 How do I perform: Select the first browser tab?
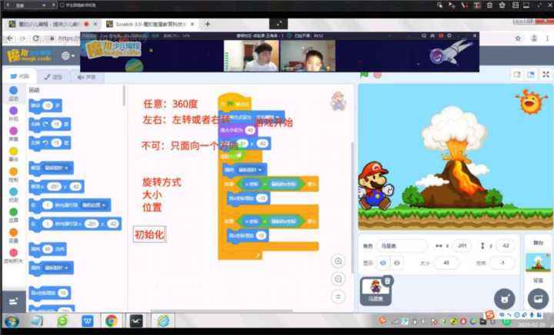pyautogui.click(x=53, y=24)
